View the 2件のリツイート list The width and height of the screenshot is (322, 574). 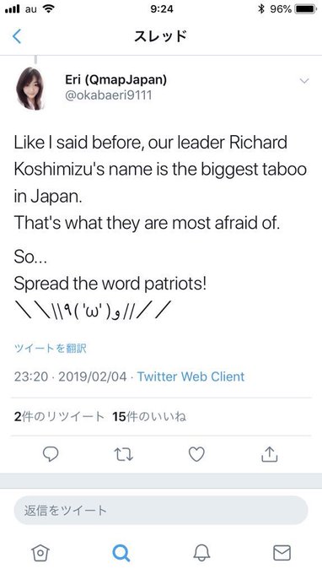coord(59,417)
